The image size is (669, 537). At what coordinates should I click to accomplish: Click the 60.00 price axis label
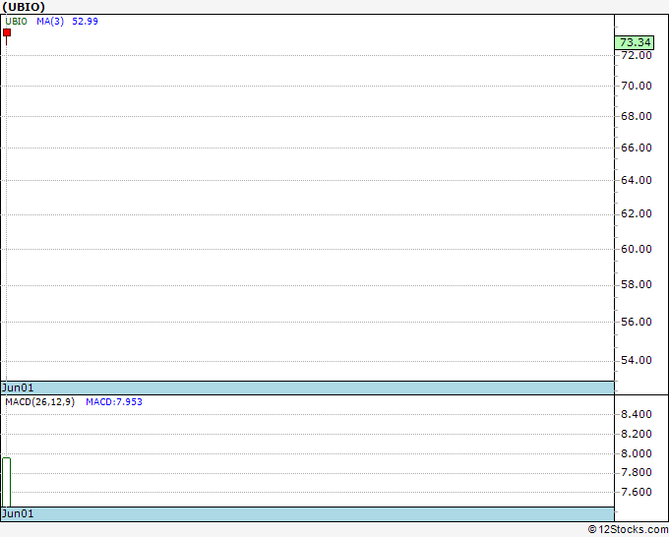pos(637,249)
